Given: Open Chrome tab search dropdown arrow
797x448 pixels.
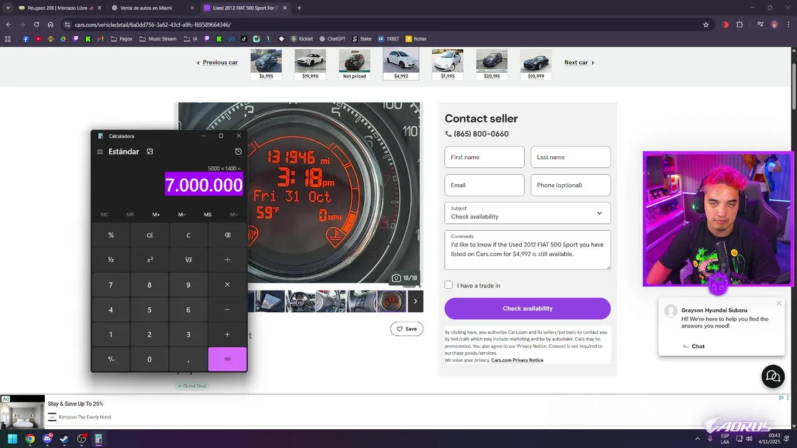Looking at the screenshot, I should [7, 8].
